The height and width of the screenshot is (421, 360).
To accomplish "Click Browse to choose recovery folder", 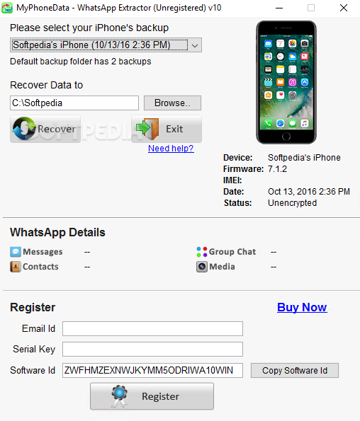I will [172, 103].
